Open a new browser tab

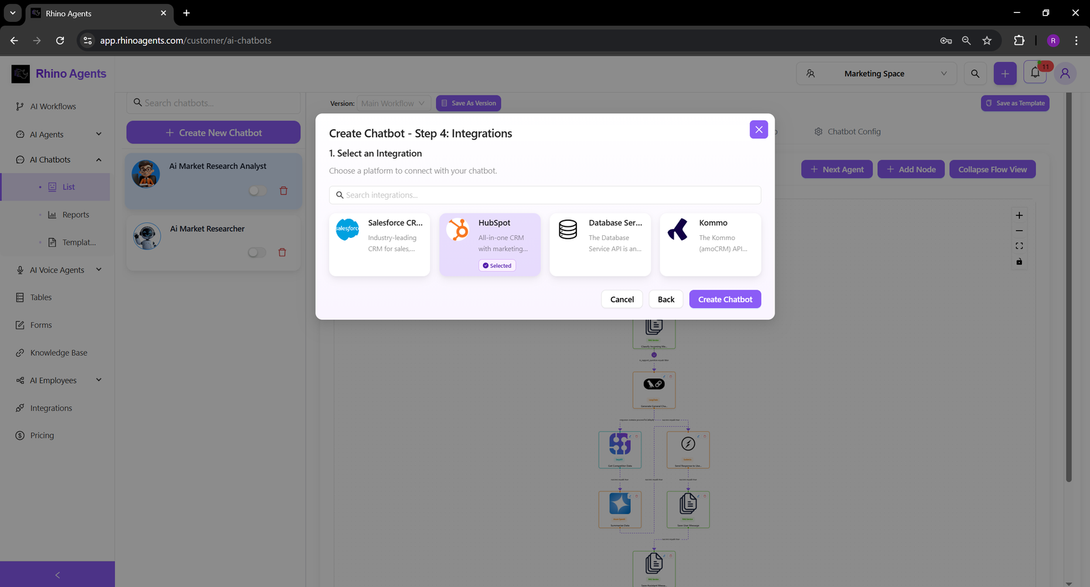(x=187, y=13)
